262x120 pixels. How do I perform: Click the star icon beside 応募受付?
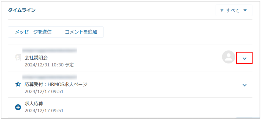(x=18, y=84)
